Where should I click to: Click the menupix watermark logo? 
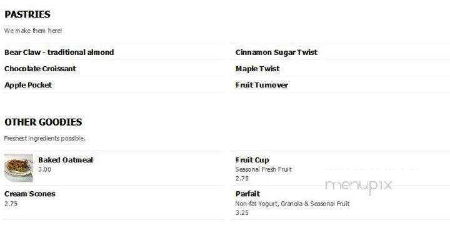click(359, 186)
